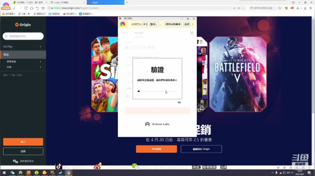The height and width of the screenshot is (176, 315).
Task: Open the dropdown arrow next to the scissors icon
Action: 301,8
